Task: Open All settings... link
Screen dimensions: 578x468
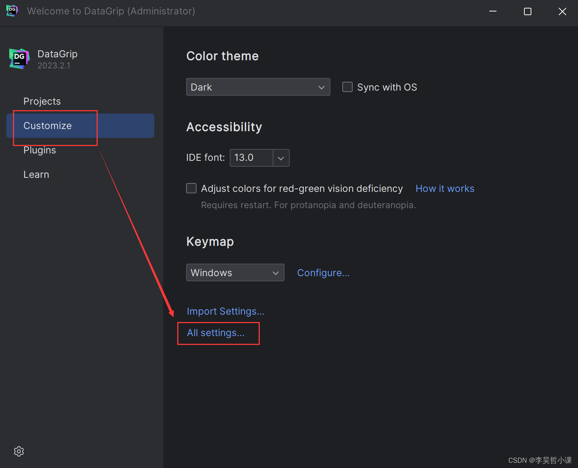Action: (x=215, y=333)
